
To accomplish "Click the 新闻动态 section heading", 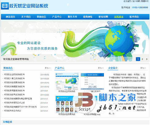I will 8,68.
